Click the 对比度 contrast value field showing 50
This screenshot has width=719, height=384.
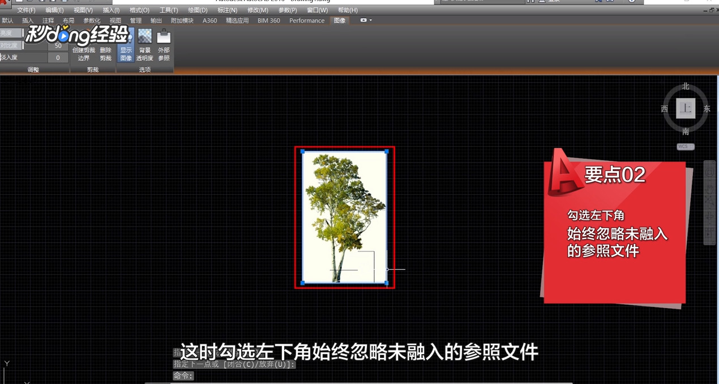58,46
